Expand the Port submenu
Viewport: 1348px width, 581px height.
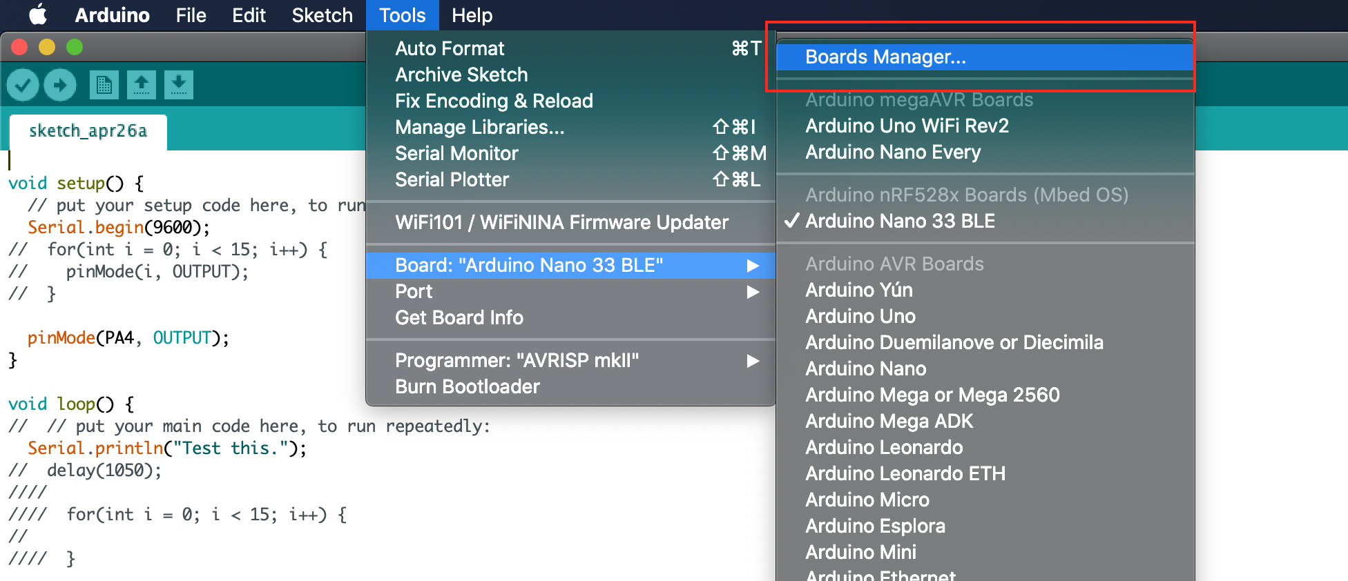(570, 291)
